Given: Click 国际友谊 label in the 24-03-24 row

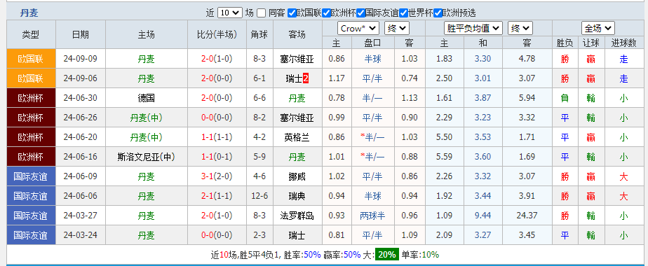Looking at the screenshot, I should tap(31, 235).
